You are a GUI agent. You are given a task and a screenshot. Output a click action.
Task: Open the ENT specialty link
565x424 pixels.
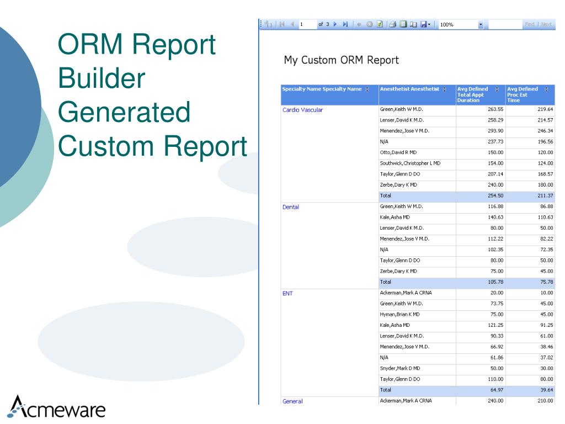[x=287, y=294]
